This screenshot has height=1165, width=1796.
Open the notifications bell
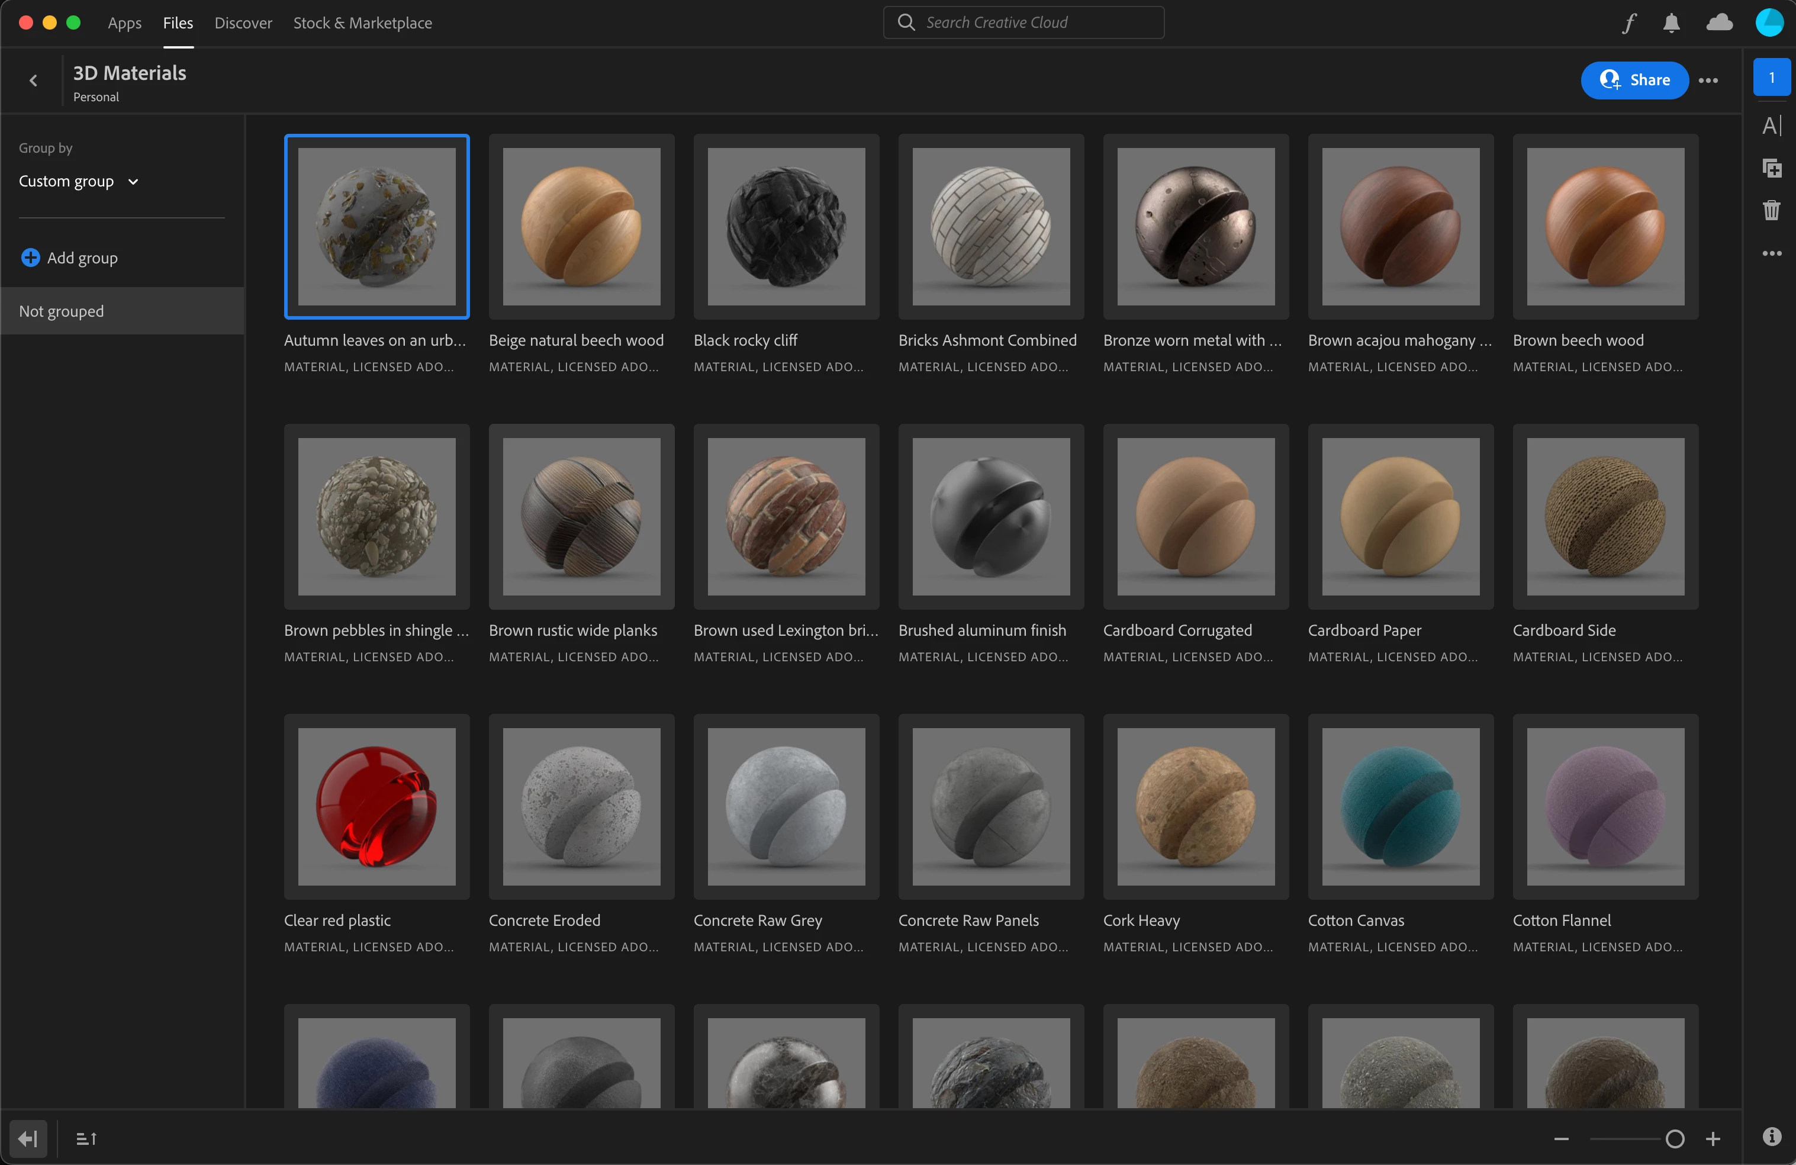click(x=1671, y=24)
